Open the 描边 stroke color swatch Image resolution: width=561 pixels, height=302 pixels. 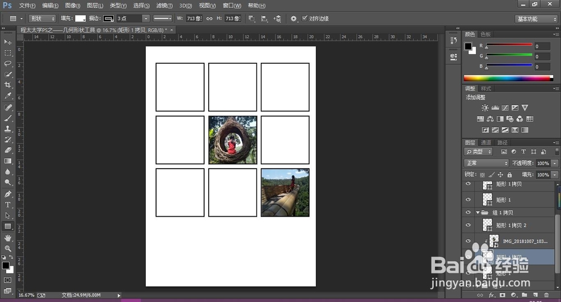point(108,18)
